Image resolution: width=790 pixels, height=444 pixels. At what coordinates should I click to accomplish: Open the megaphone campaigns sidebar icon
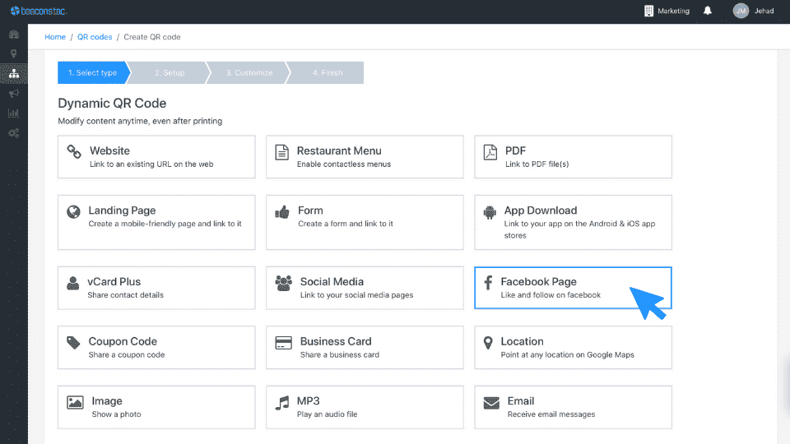tap(14, 93)
